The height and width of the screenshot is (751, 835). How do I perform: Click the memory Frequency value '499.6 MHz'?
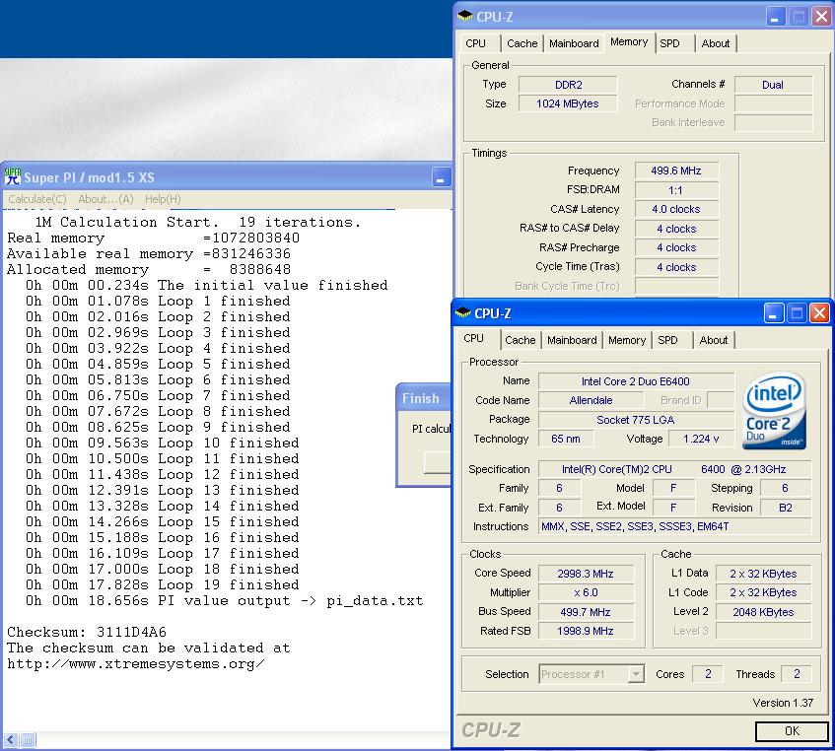pyautogui.click(x=676, y=171)
